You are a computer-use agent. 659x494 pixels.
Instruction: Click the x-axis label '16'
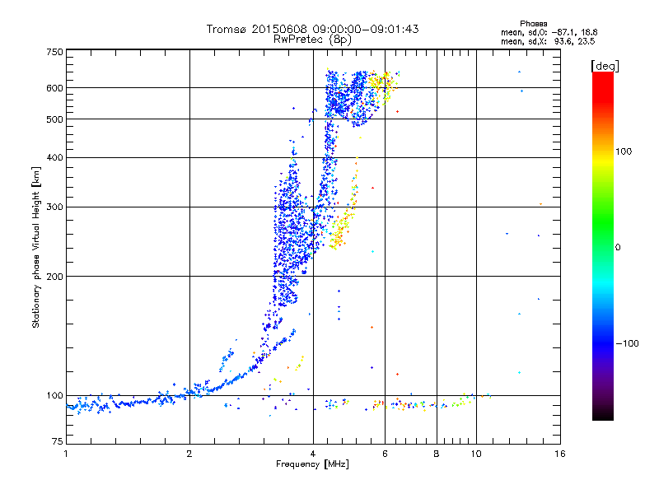coord(560,454)
